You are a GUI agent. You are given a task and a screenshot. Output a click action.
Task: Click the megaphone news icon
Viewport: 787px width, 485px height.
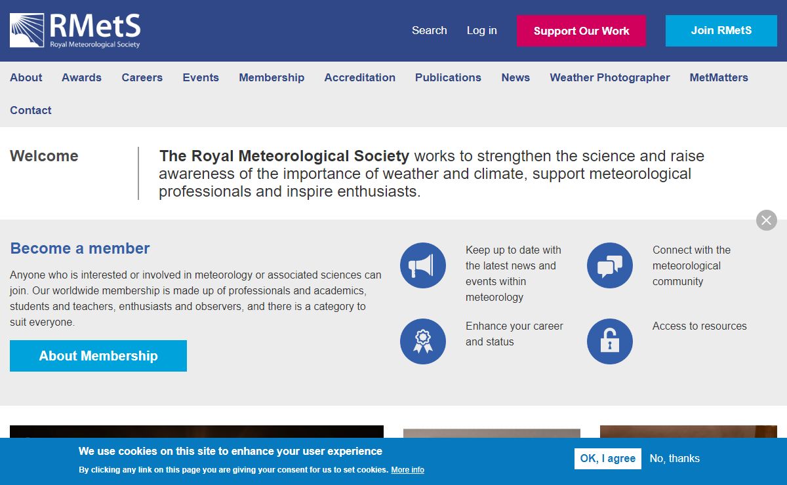[423, 265]
